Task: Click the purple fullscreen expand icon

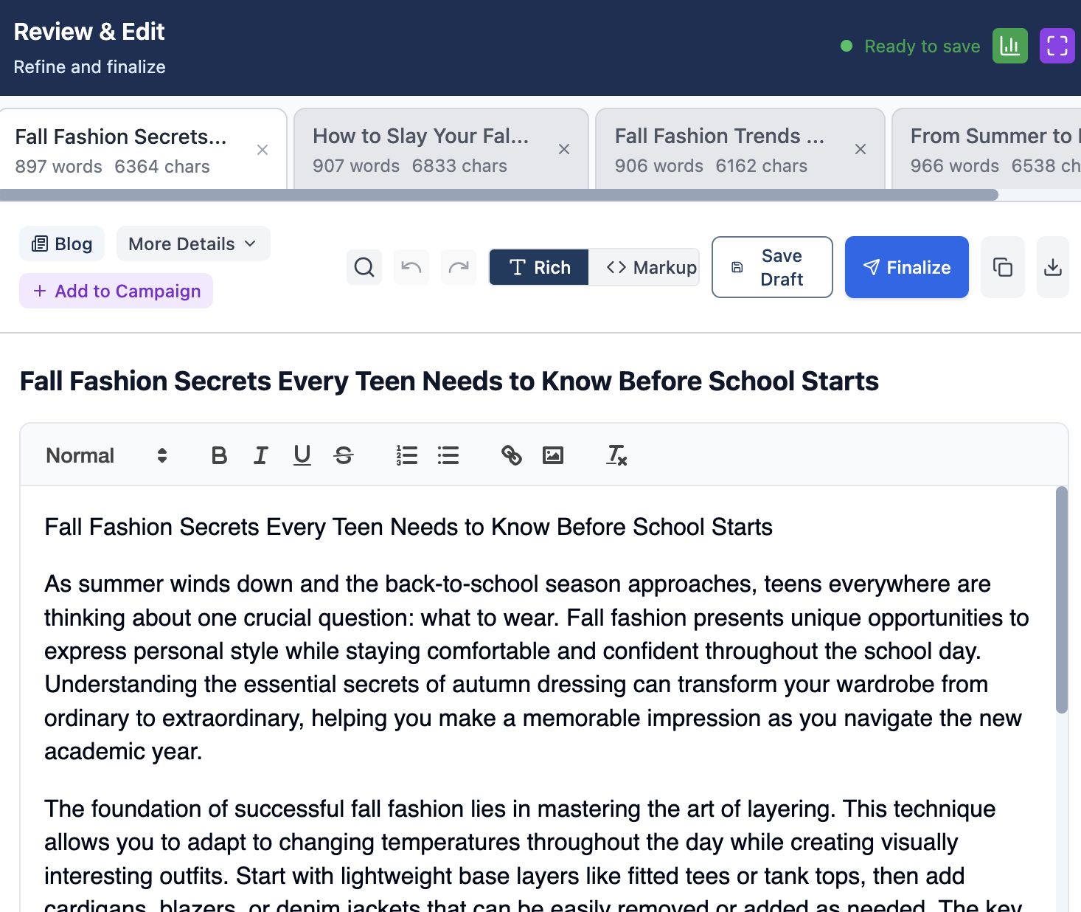Action: [x=1057, y=46]
